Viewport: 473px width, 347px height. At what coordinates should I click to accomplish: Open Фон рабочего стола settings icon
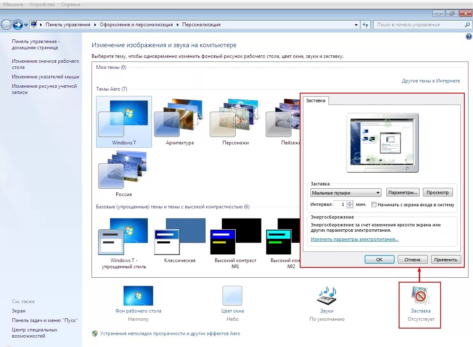coord(138,295)
